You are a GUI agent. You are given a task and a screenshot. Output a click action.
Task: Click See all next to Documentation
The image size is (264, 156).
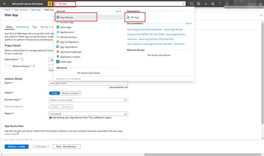[x=189, y=23]
